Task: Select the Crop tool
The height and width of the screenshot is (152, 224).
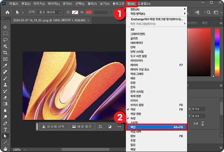Action: coord(5,53)
